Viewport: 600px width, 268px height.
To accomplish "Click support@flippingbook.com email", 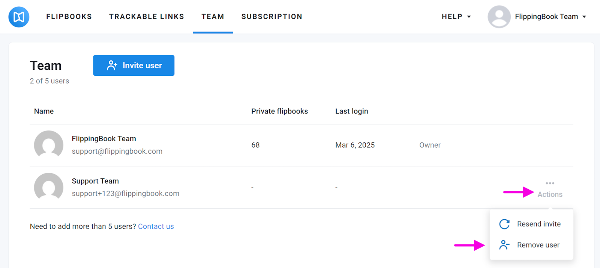I will [x=117, y=151].
